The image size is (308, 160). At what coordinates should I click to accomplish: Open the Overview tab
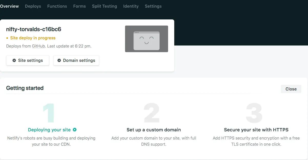click(x=9, y=6)
